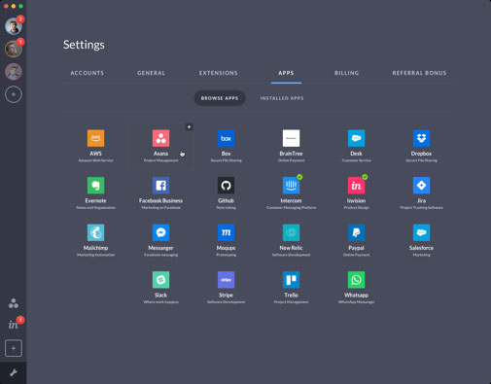Select the second account avatar in sidebar
Image resolution: width=491 pixels, height=384 pixels.
14,49
